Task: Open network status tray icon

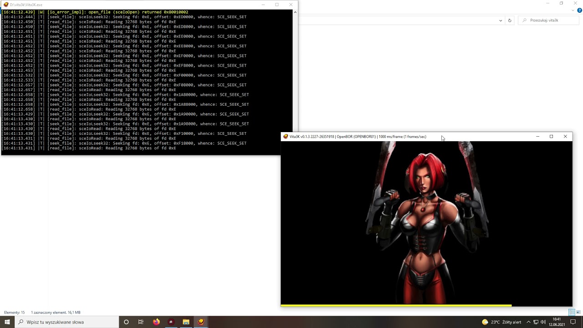Action: click(x=536, y=322)
